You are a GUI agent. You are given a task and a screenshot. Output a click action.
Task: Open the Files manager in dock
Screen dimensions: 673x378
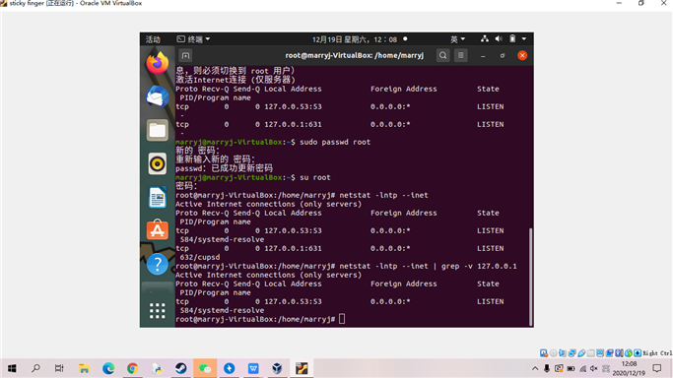[157, 130]
